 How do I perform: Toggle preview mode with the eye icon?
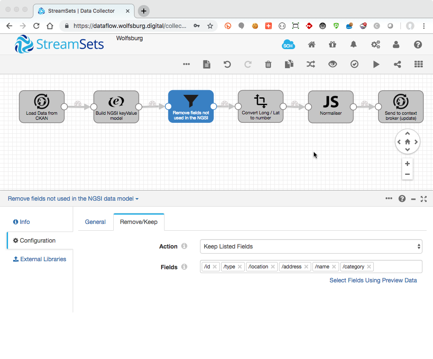click(x=333, y=64)
